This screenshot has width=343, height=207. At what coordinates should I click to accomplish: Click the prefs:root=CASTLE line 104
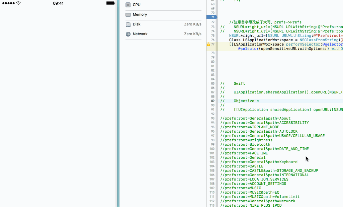click(x=242, y=166)
